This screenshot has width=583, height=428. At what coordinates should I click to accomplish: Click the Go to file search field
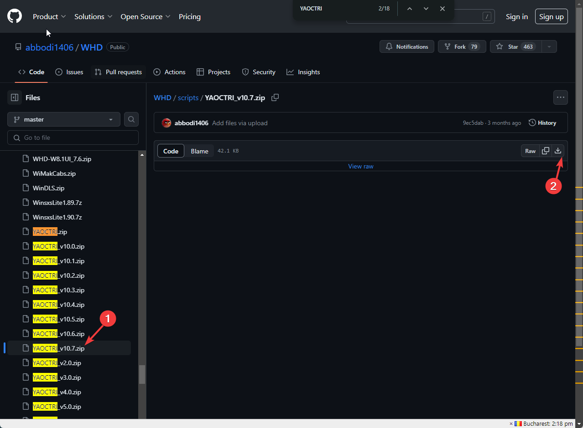[x=73, y=138]
